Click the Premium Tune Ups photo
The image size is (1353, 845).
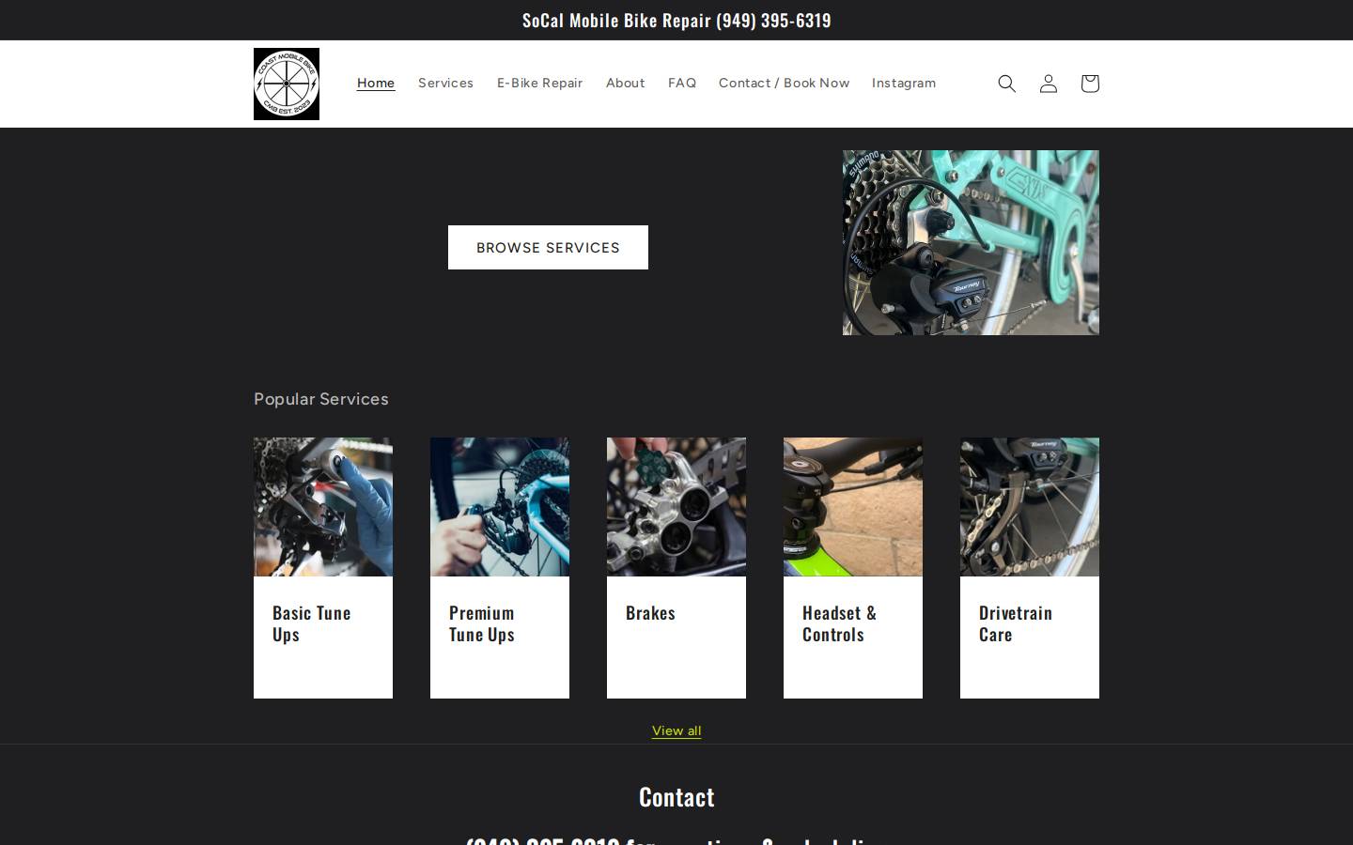click(500, 507)
